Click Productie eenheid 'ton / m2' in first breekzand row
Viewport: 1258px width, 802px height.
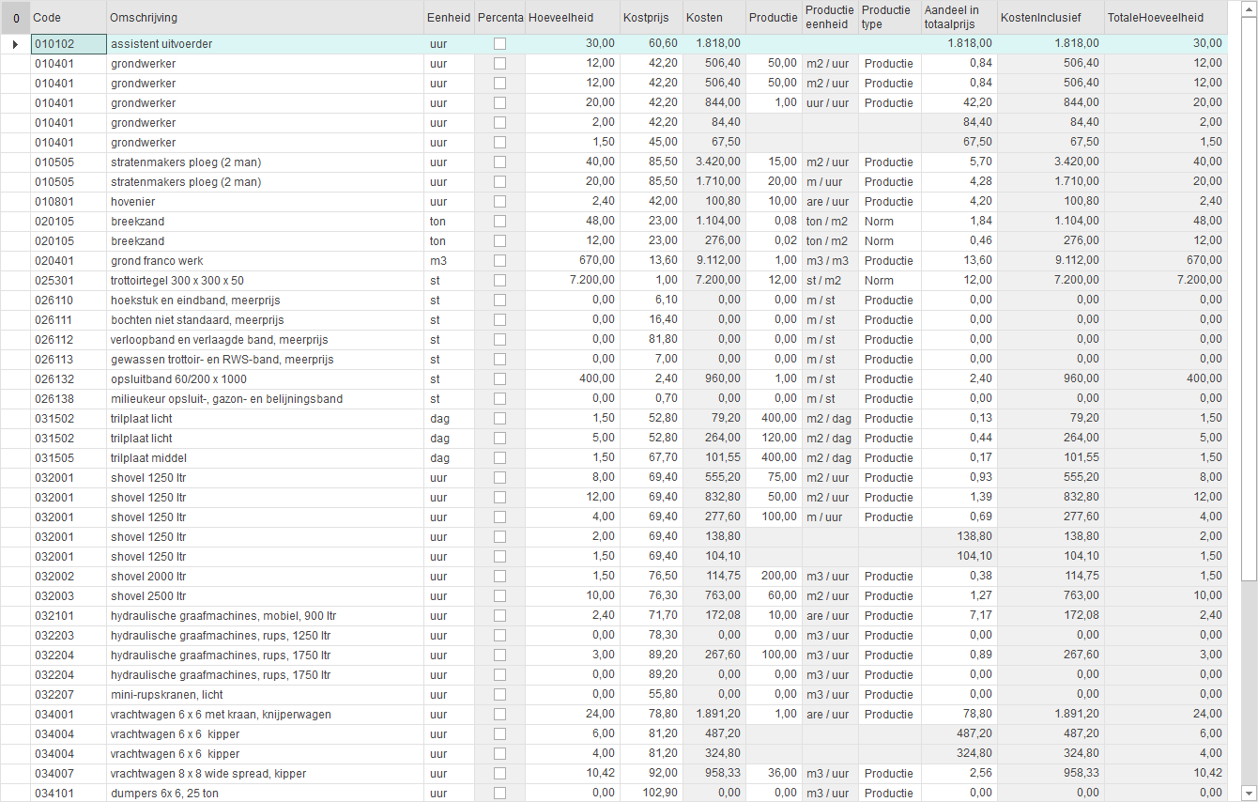click(x=830, y=222)
